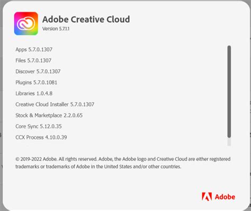Screen dimensions: 251x211
Task: Select the Libraries 1.0.4.8 entry
Action: pos(34,94)
